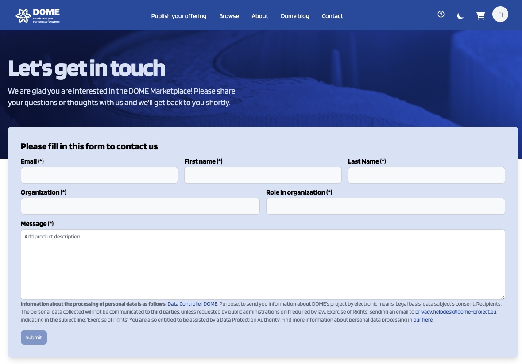Click the Last Name text box

pos(426,175)
